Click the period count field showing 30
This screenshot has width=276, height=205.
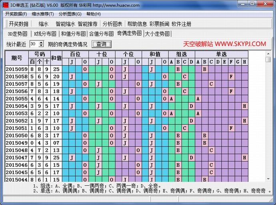pyautogui.click(x=34, y=44)
